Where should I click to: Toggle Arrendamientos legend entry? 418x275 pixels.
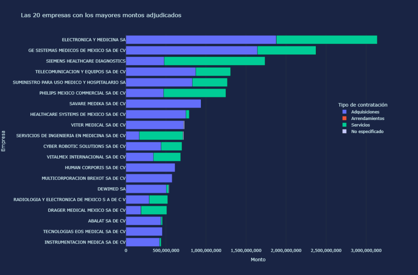(x=363, y=118)
